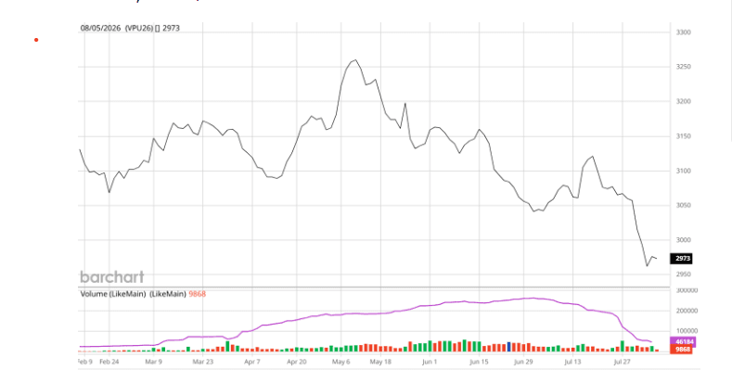Viewport: 732px width, 370px height.
Task: Select the 3050 price axis label
Action: 683,205
